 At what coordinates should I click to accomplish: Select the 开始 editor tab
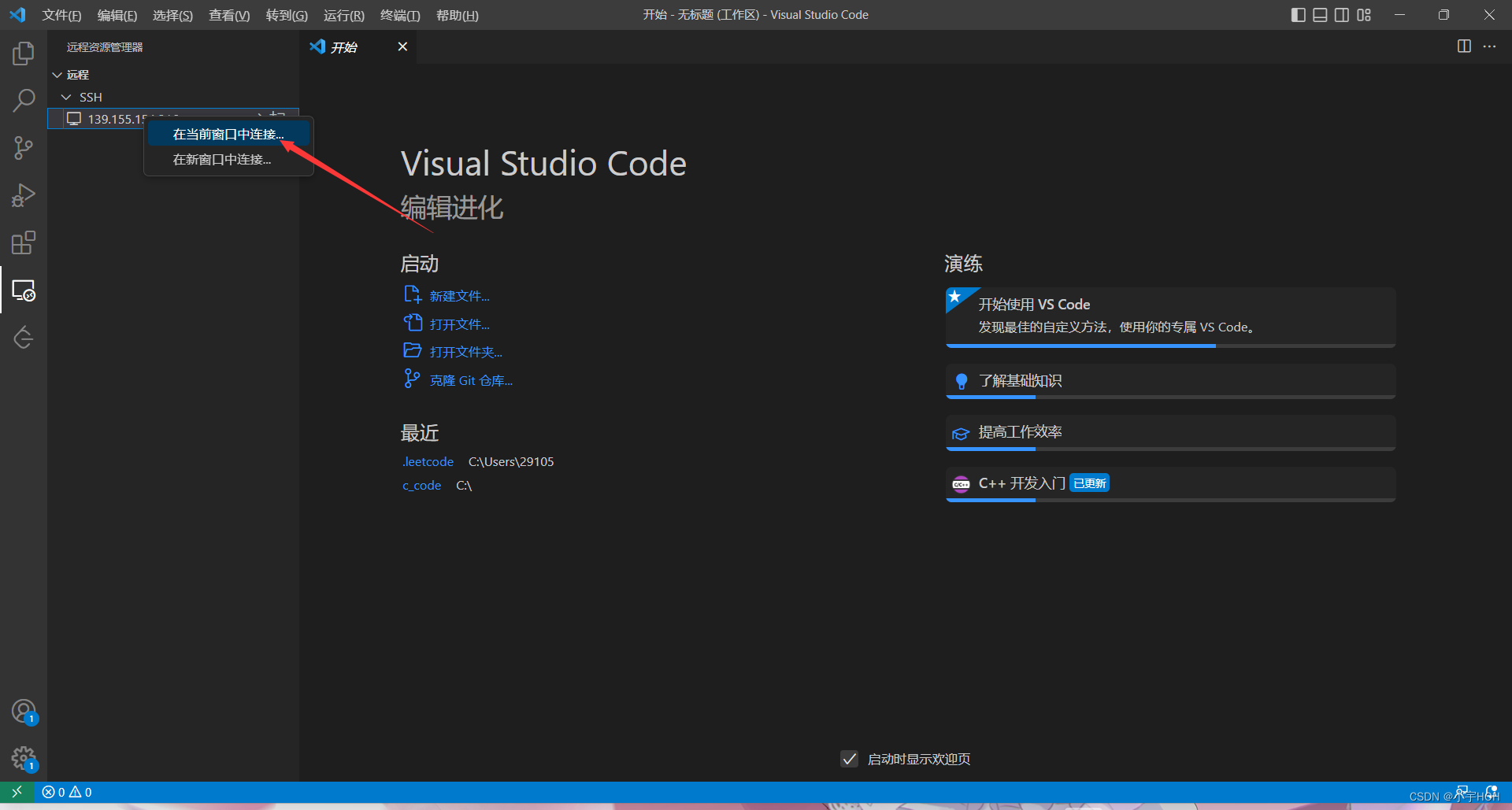coord(358,46)
